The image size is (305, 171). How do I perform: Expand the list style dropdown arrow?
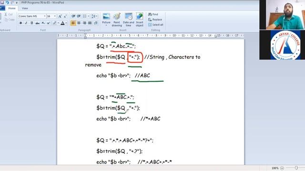(x=89, y=16)
